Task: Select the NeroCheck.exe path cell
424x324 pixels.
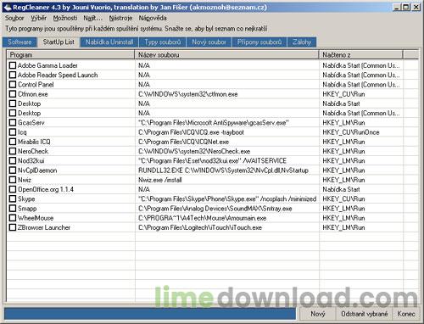Action: coord(194,151)
